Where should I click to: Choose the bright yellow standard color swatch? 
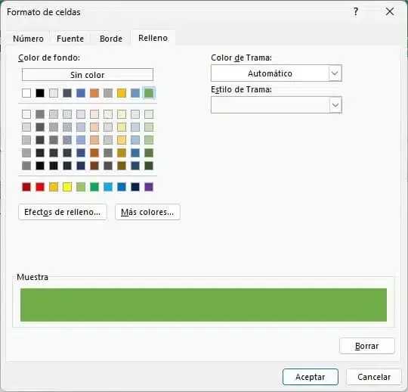[x=67, y=187]
